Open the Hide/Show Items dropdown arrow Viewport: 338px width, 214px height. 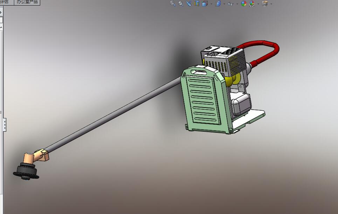pyautogui.click(x=237, y=4)
